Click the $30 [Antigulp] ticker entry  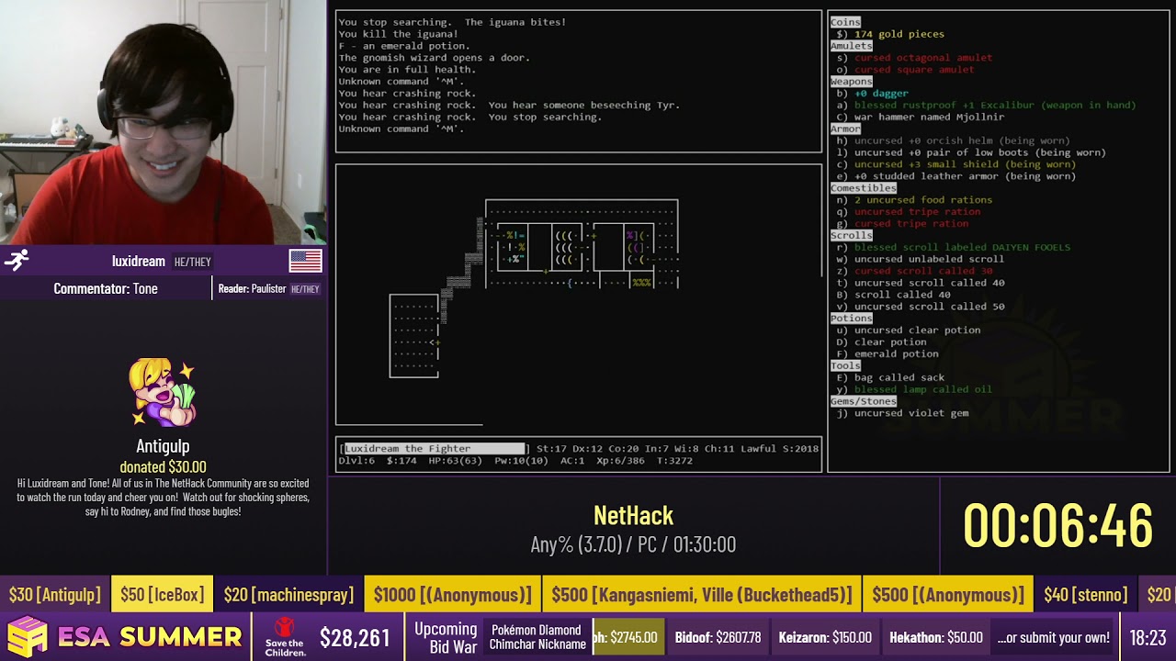54,595
